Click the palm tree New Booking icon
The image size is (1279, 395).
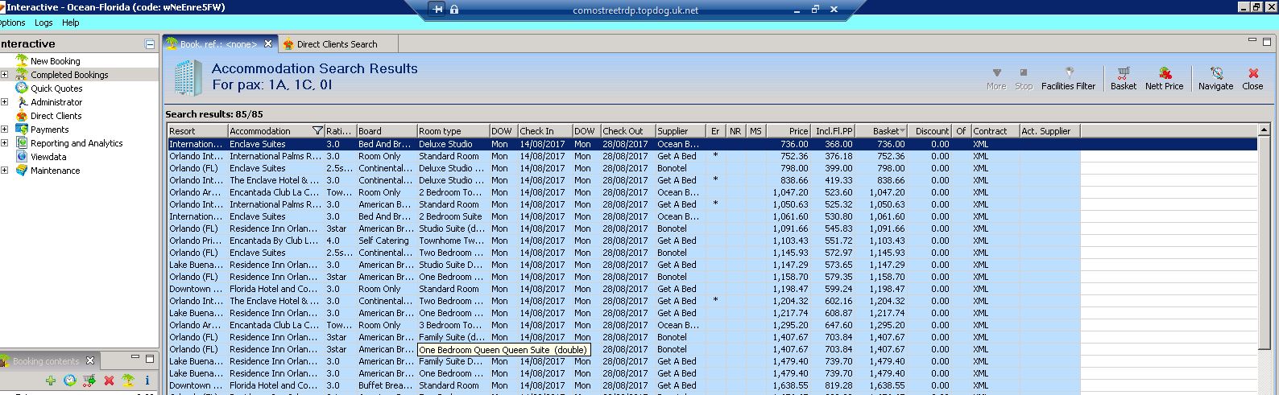pos(22,60)
